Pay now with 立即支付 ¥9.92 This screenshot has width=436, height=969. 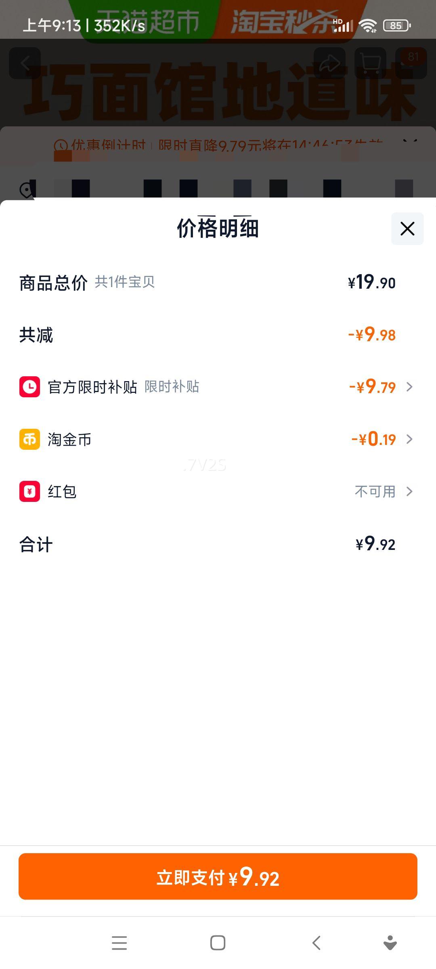218,877
